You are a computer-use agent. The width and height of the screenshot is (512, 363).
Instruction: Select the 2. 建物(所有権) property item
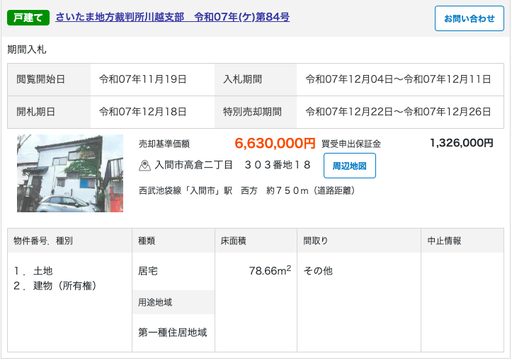(55, 286)
